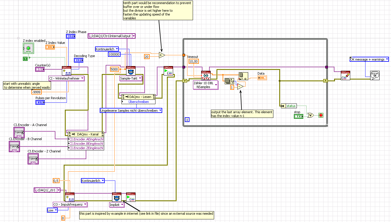The image size is (391, 222).
Task: Select the Pulses per Revolution U32 terminal
Action: tap(40, 102)
